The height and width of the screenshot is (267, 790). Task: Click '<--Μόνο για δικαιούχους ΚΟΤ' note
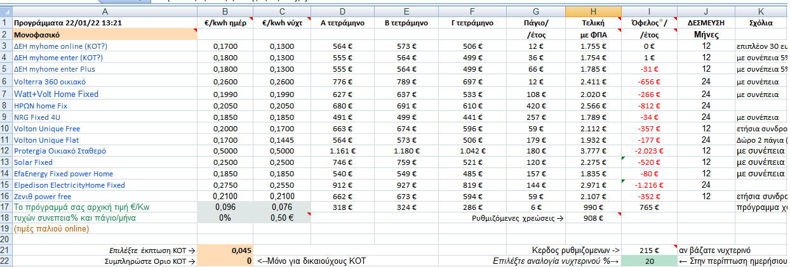coord(311,261)
